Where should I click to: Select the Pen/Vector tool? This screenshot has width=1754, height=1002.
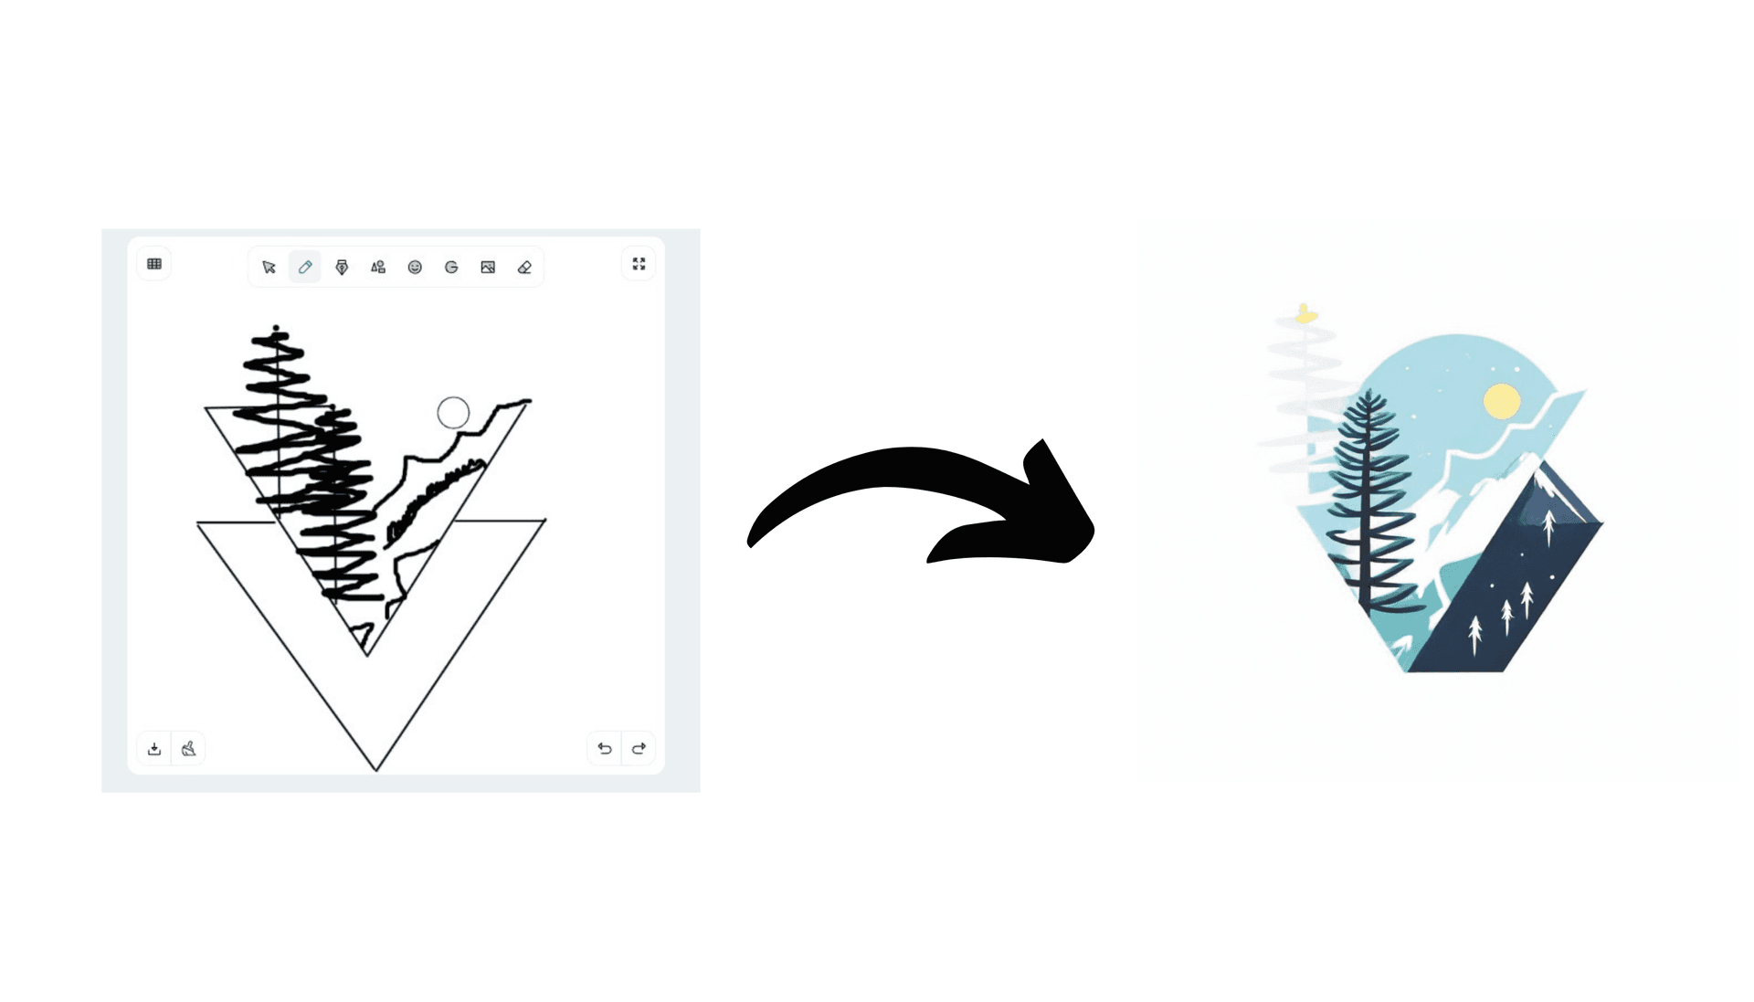point(341,266)
